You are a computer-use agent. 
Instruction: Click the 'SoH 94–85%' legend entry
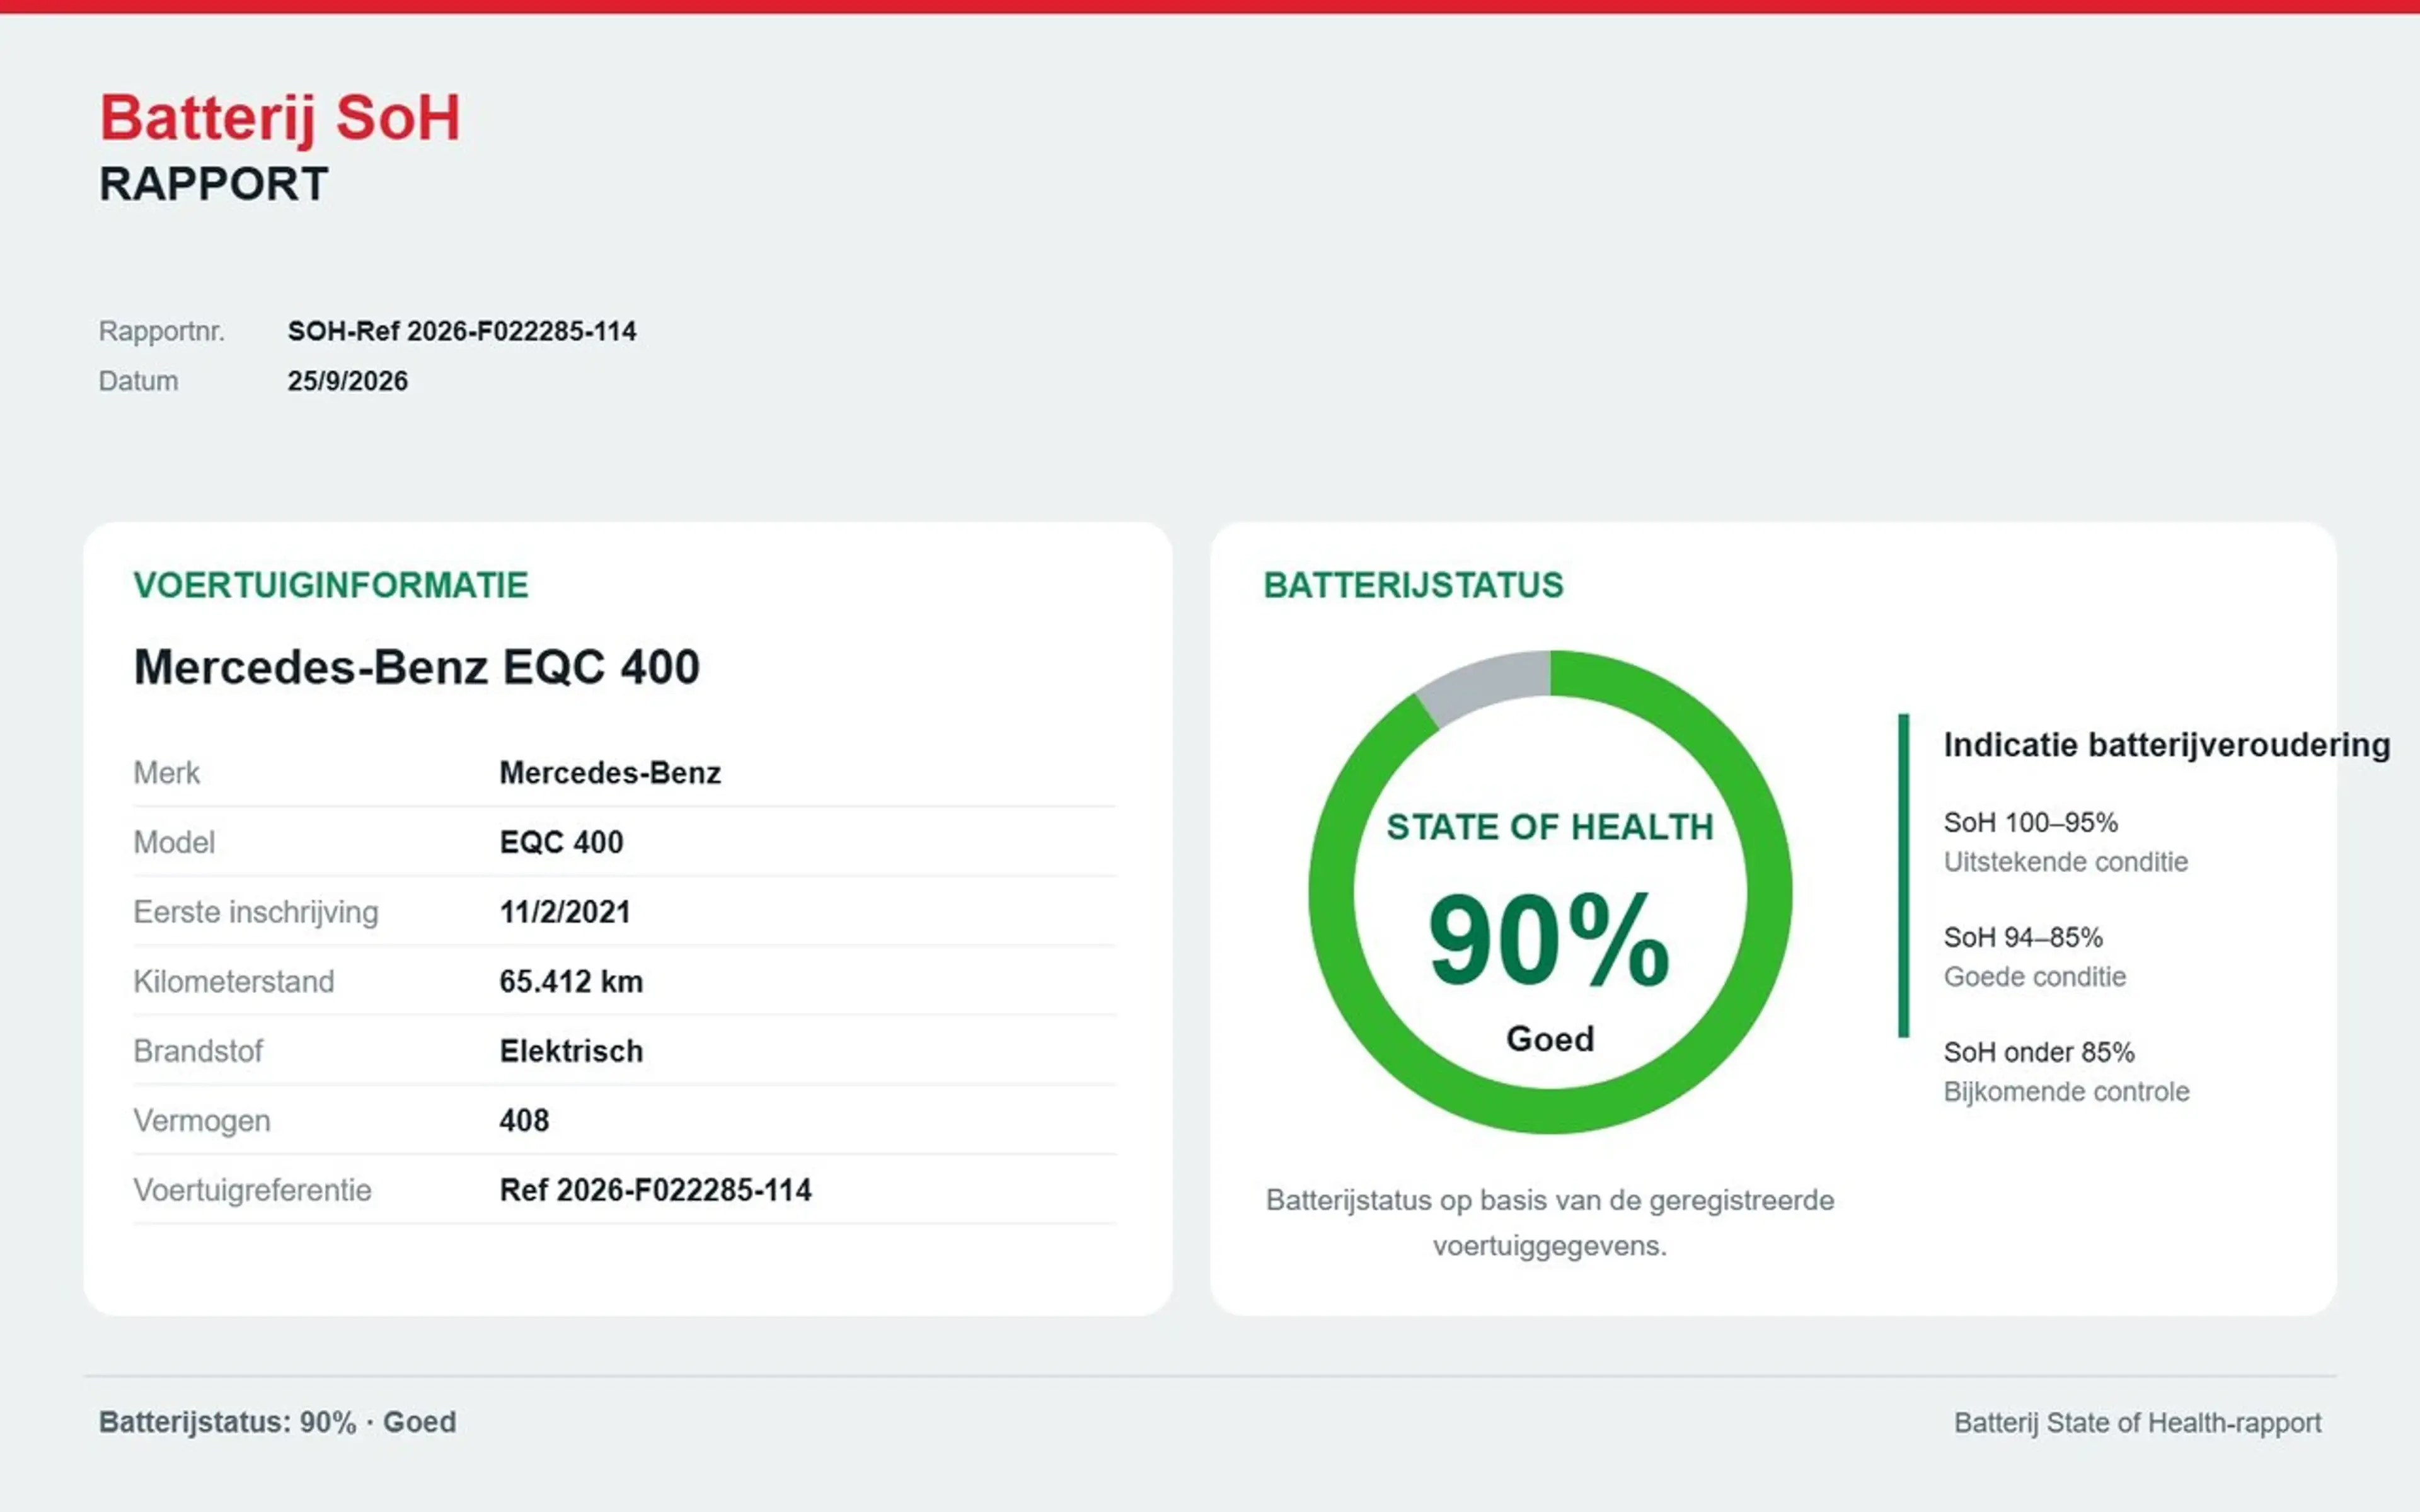pyautogui.click(x=2023, y=937)
